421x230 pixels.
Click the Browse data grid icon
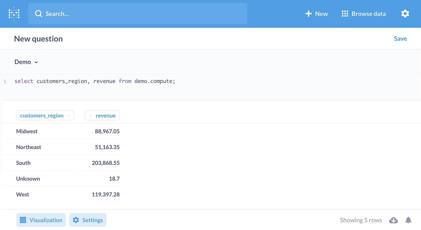(345, 14)
